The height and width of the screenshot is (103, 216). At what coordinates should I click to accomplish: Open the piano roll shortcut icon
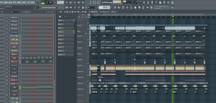tap(119, 7)
